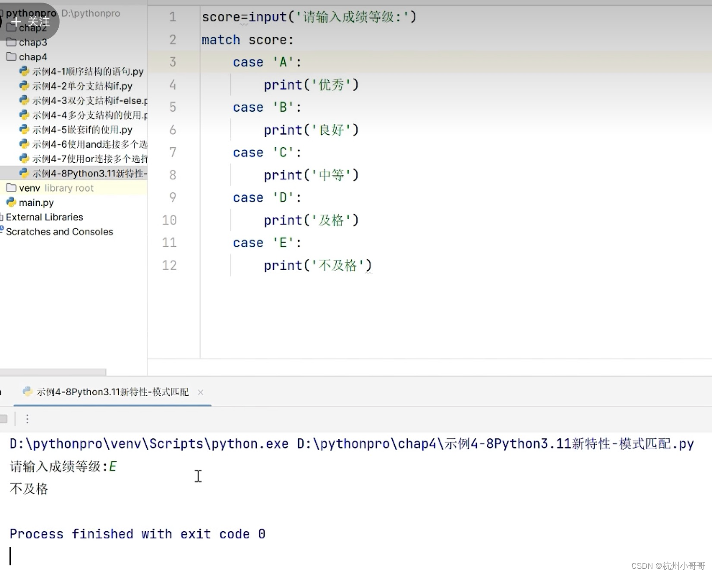Click the Python logo on the run console tab
Screen dimensions: 712x574
click(x=28, y=392)
